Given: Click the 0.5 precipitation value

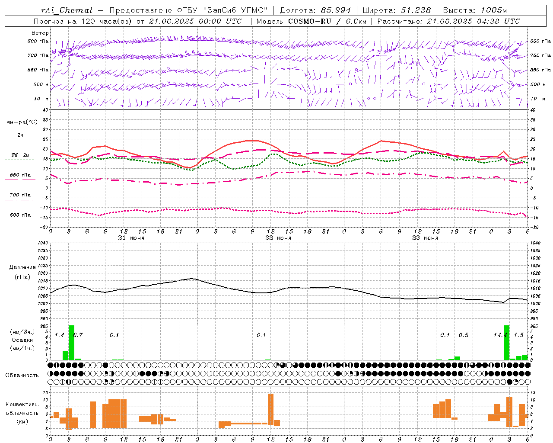Looking at the screenshot, I should coord(464,335).
